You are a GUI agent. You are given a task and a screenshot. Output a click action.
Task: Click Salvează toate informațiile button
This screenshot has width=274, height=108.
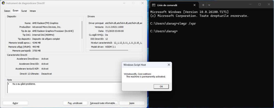(104, 103)
